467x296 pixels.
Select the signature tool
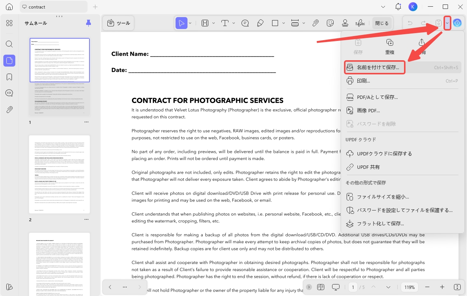[x=360, y=23]
